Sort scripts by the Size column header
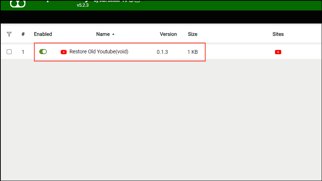The height and width of the screenshot is (181, 322). tap(192, 34)
